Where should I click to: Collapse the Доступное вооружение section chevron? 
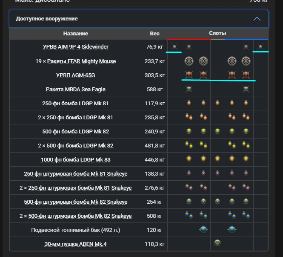click(257, 19)
